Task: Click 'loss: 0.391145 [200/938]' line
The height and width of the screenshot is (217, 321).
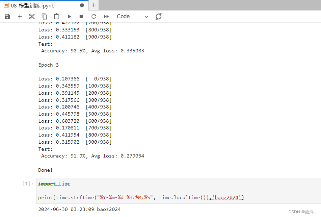Action: 75,93
